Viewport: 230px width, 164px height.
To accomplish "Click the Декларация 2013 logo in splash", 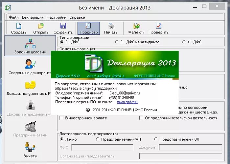I will click(94, 63).
